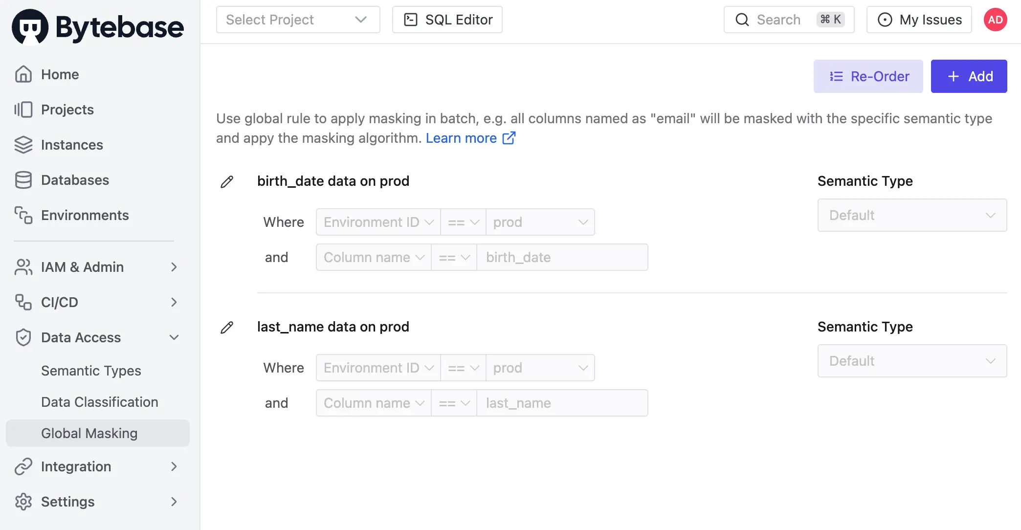Open Semantic Type dropdown for last_name rule
This screenshot has width=1021, height=530.
coord(912,361)
